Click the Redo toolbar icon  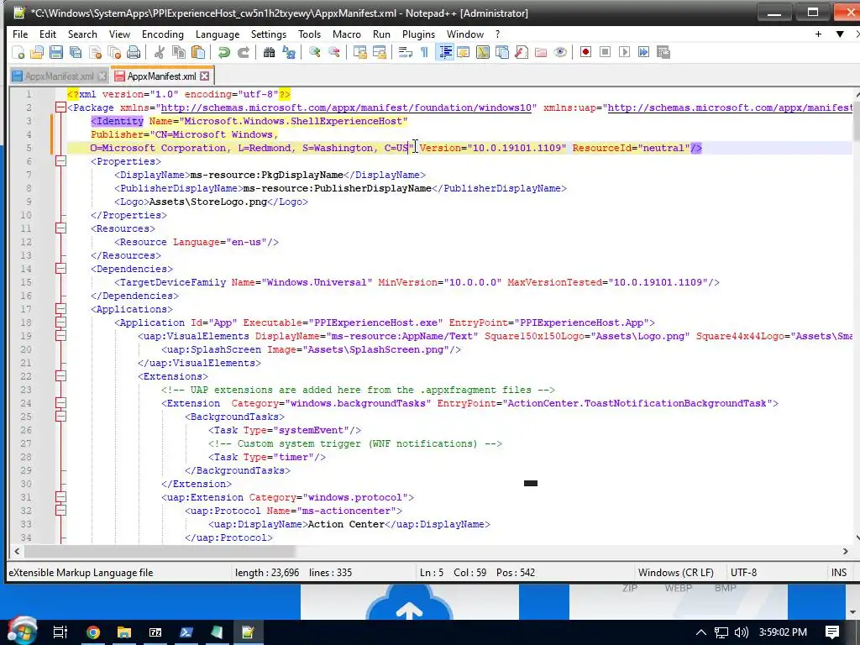click(x=243, y=52)
